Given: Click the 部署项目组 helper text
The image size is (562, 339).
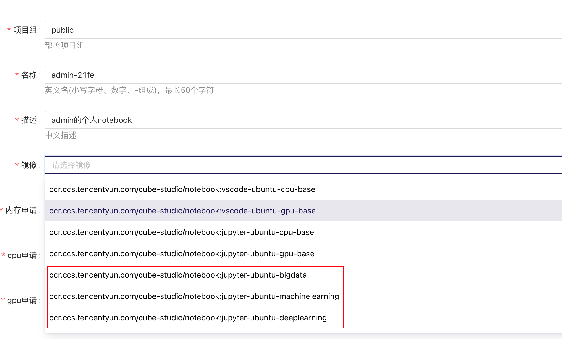Looking at the screenshot, I should [65, 45].
